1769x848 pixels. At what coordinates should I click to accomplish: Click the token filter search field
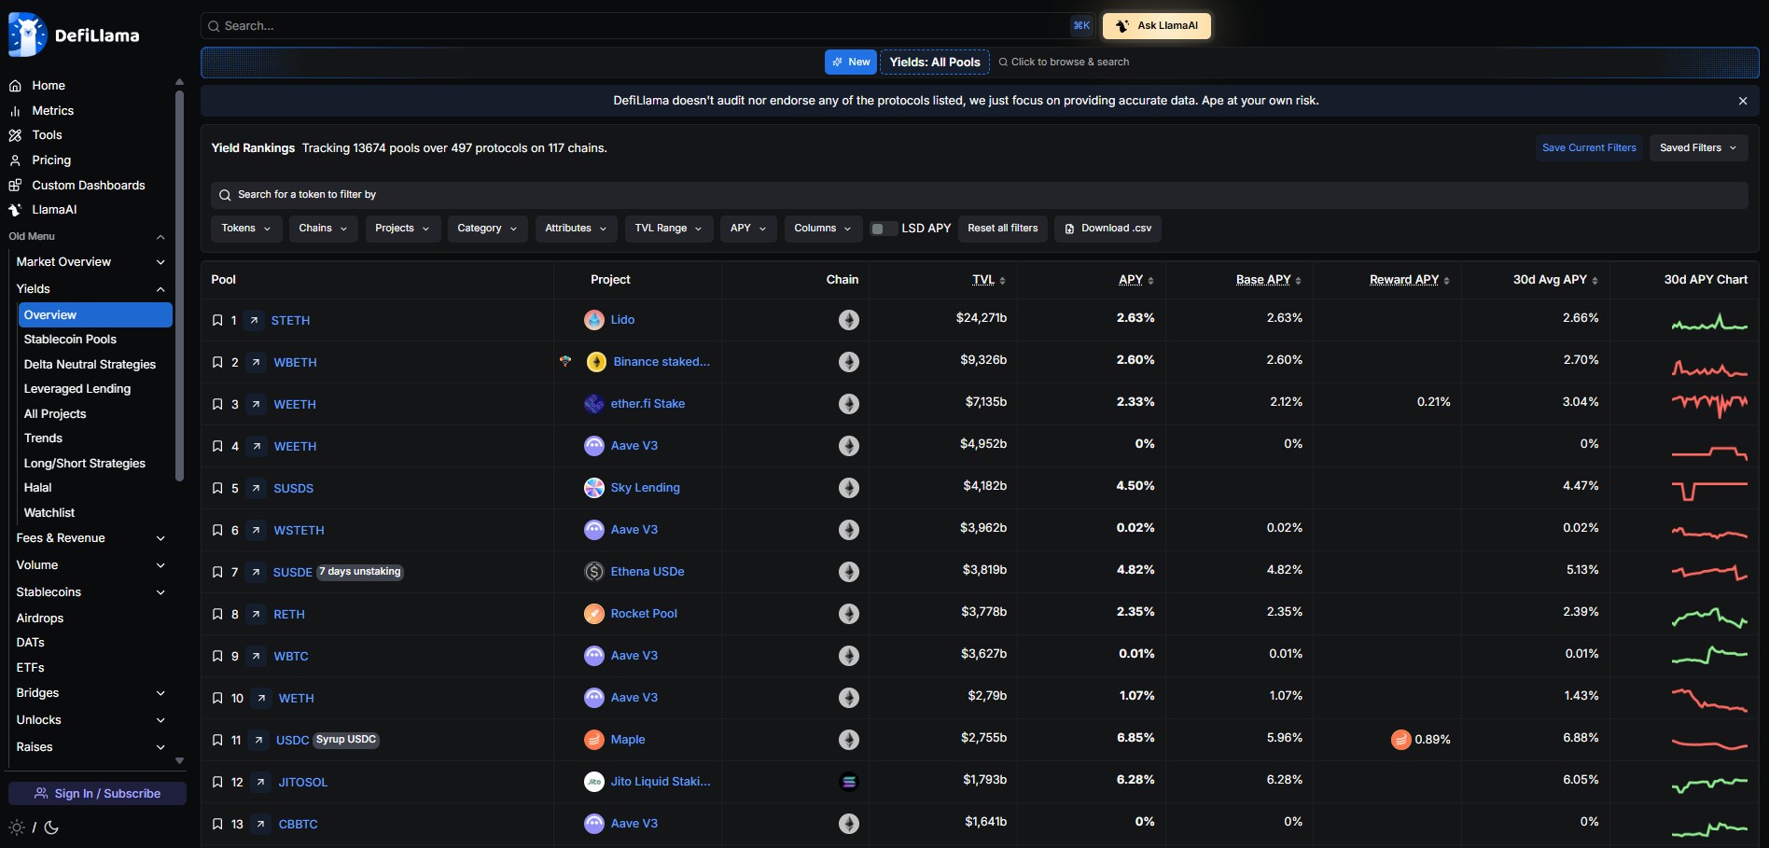tap(980, 195)
